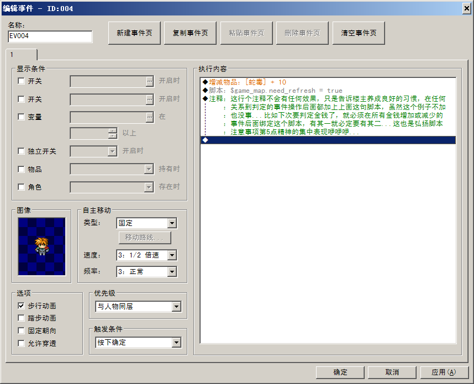Expand the 物品 dropdown
This screenshot has height=384, width=474.
pos(149,169)
